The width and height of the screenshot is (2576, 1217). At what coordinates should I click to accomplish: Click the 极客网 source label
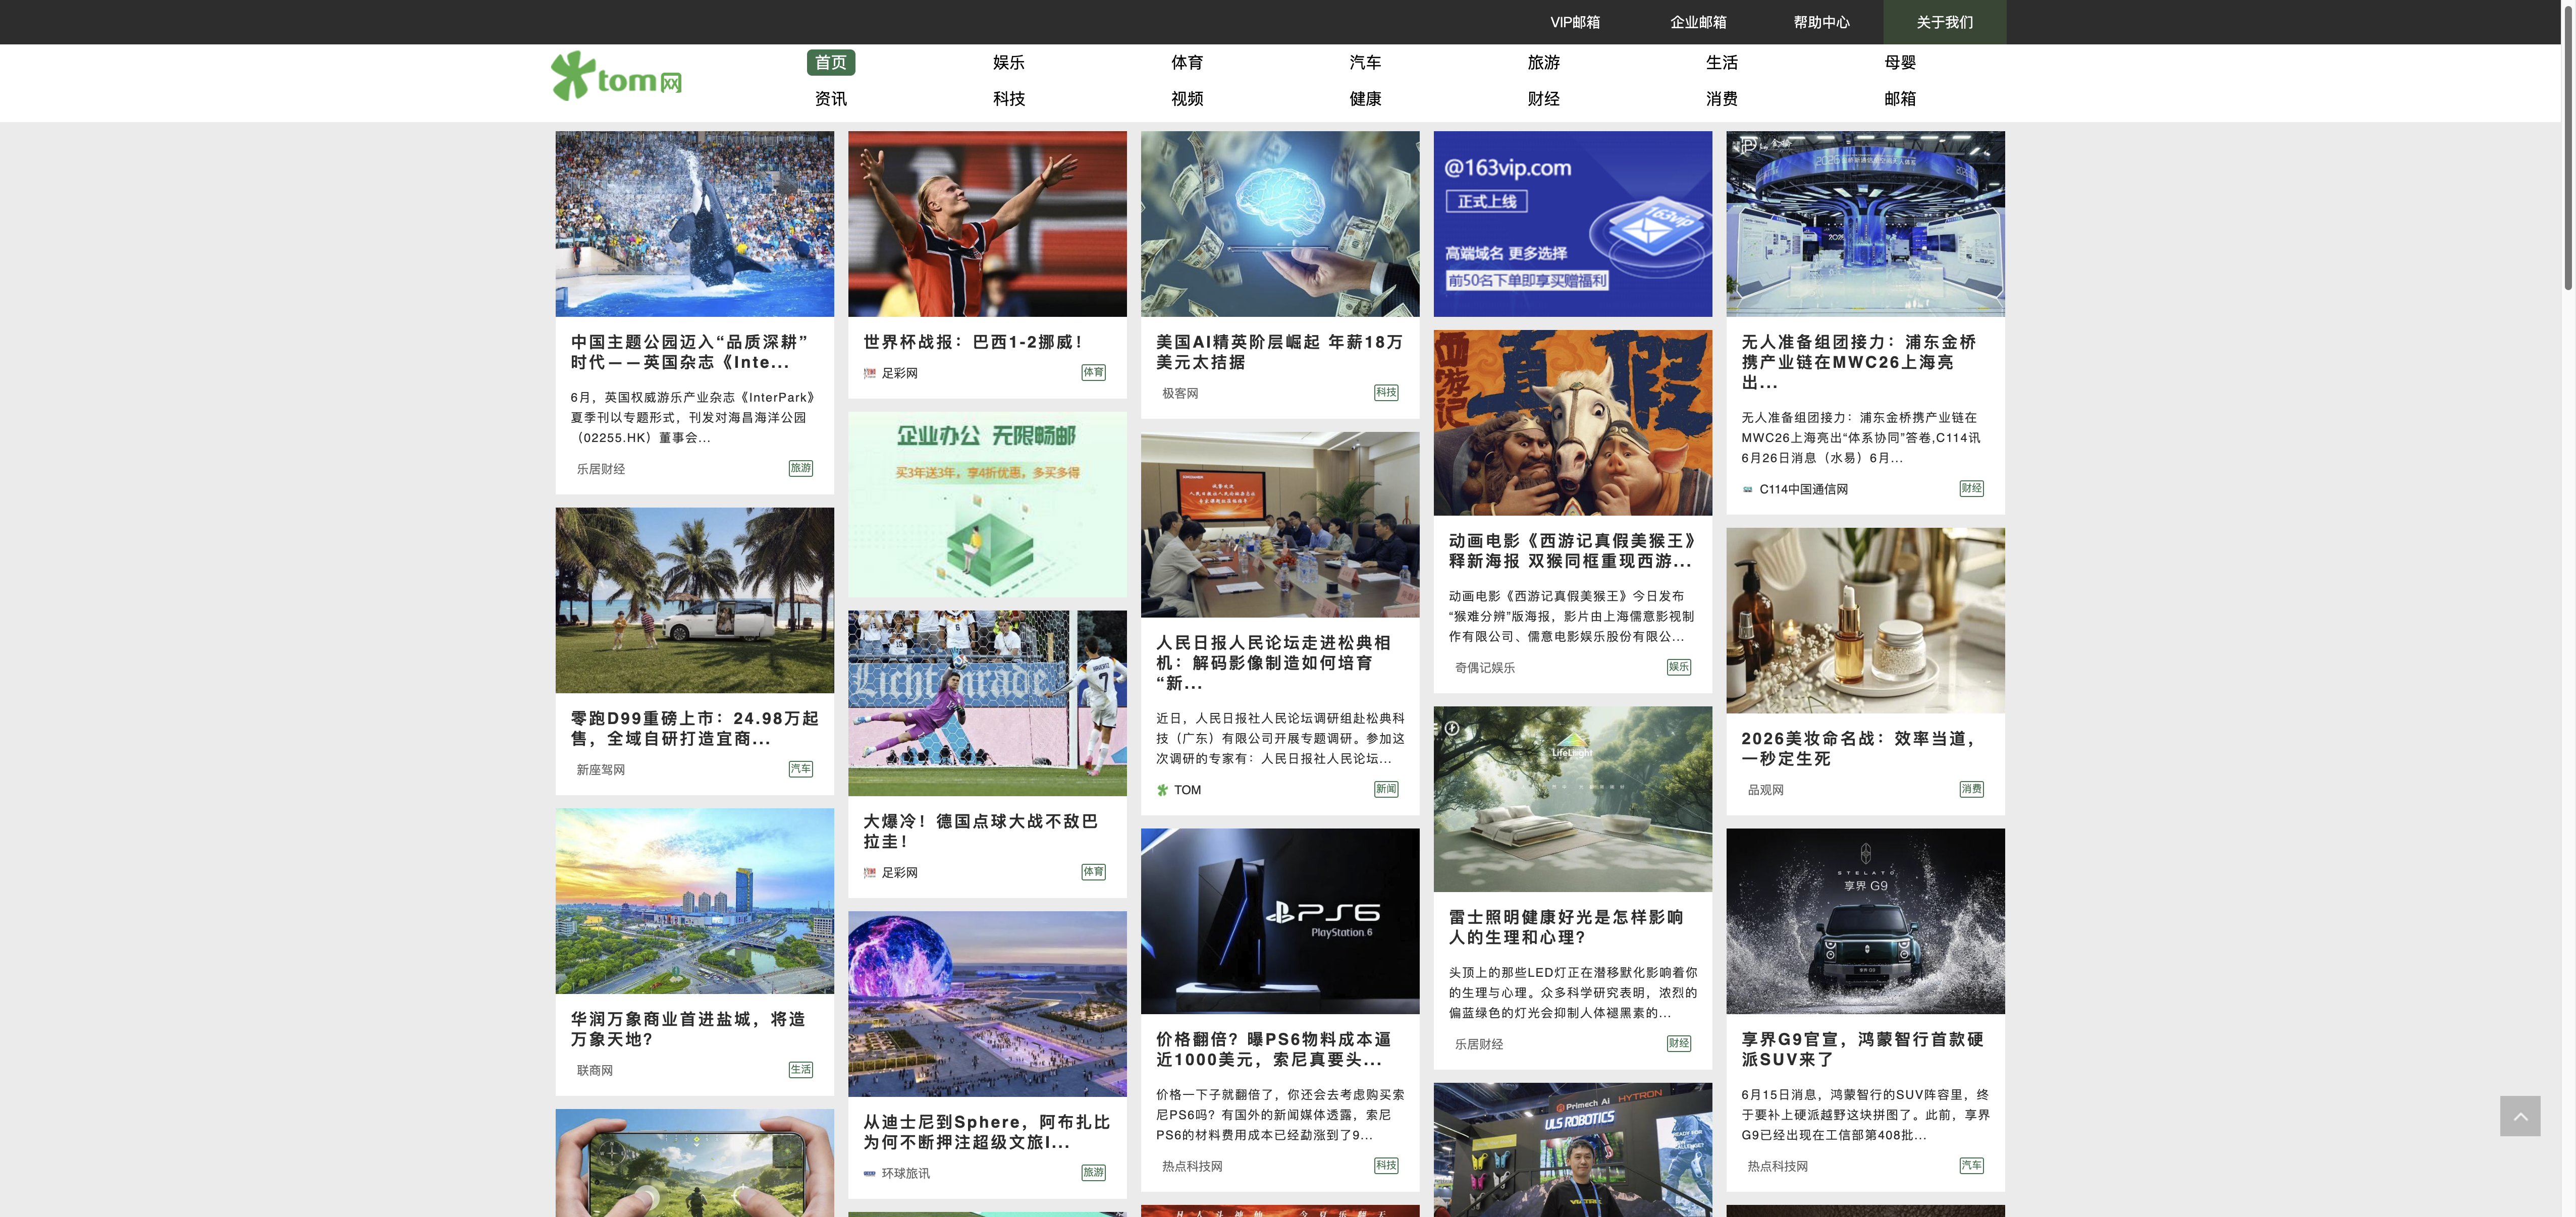(1180, 393)
